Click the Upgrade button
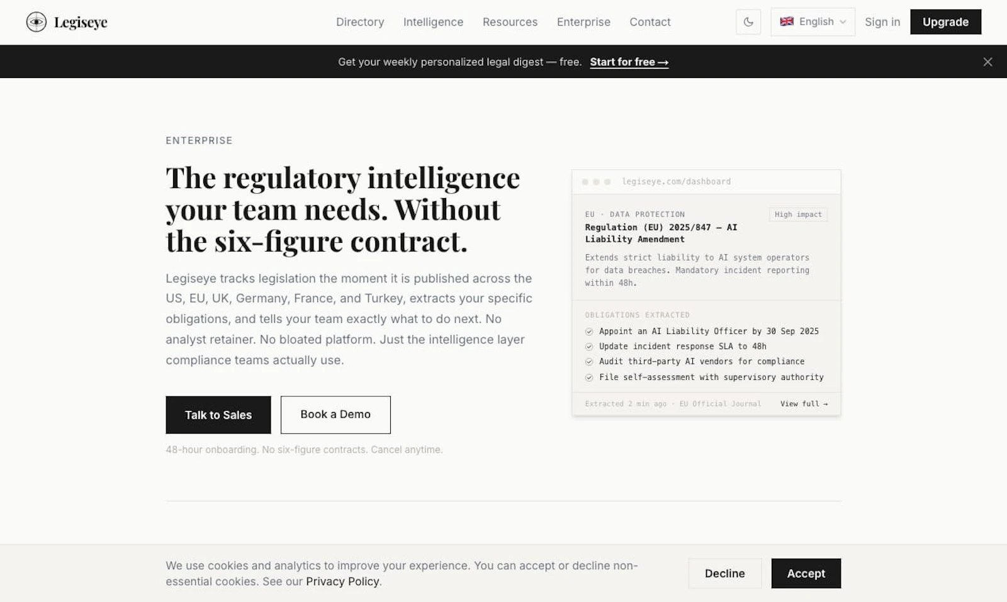Screen dimensions: 1007x602 pos(945,22)
